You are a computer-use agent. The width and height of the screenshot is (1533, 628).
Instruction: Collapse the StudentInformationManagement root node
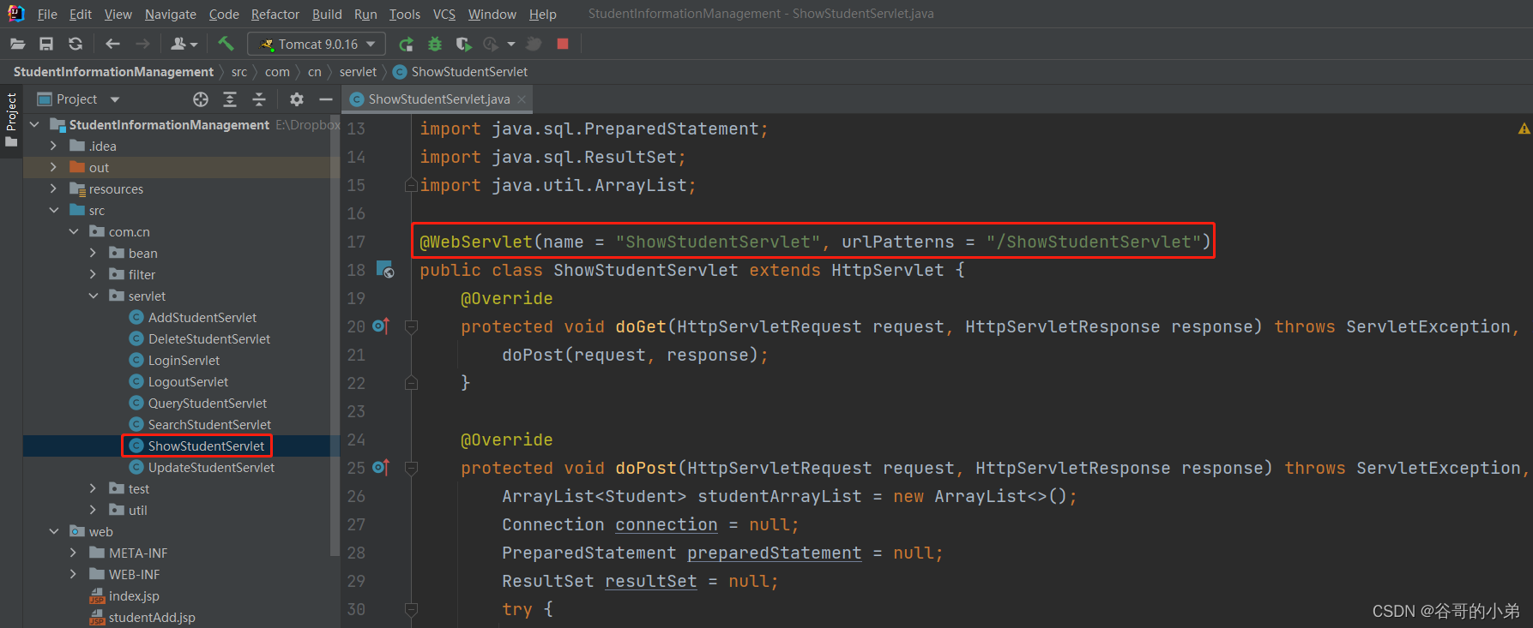coord(34,125)
